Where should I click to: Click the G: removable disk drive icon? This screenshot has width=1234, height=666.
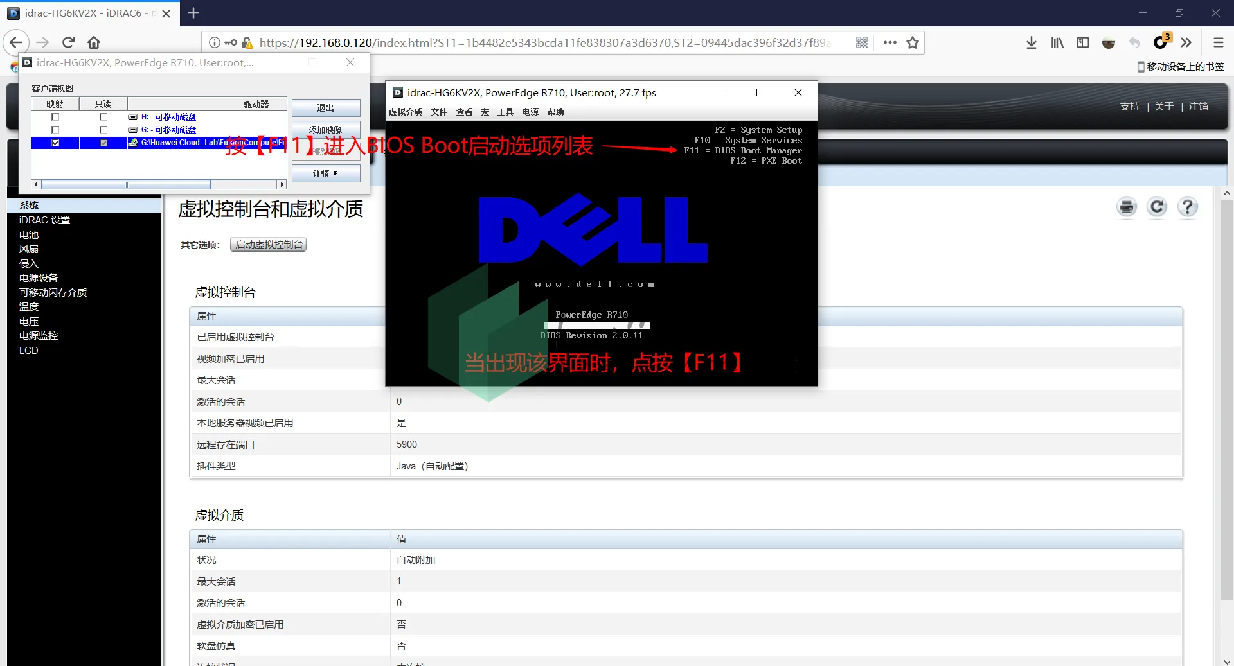133,130
